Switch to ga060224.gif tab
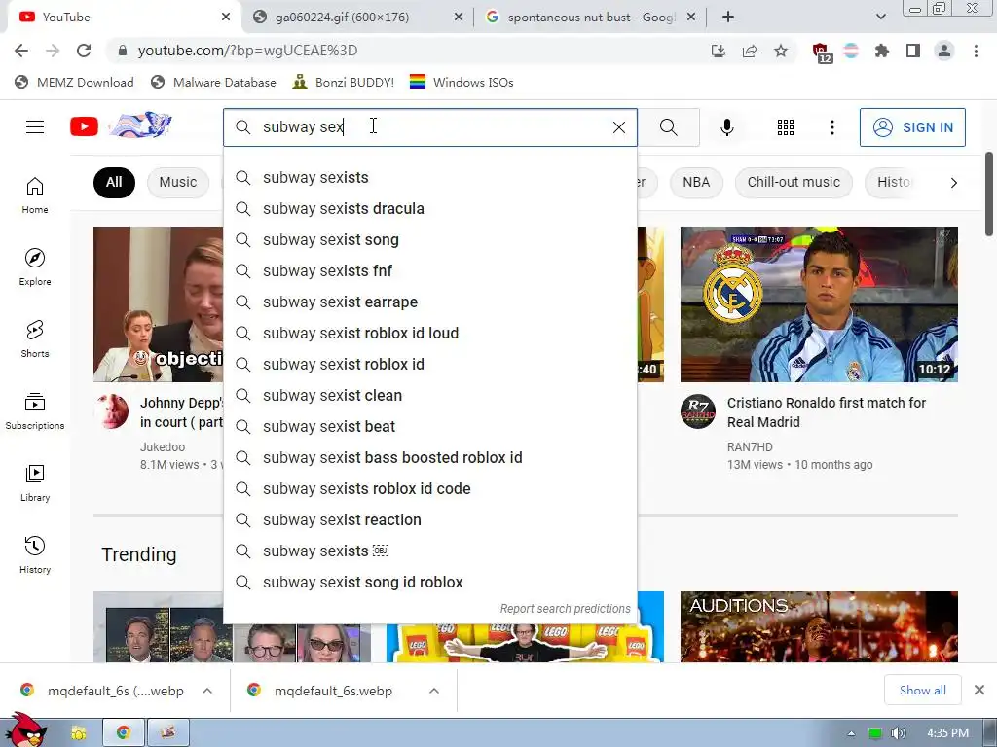This screenshot has height=747, width=997. pyautogui.click(x=358, y=18)
